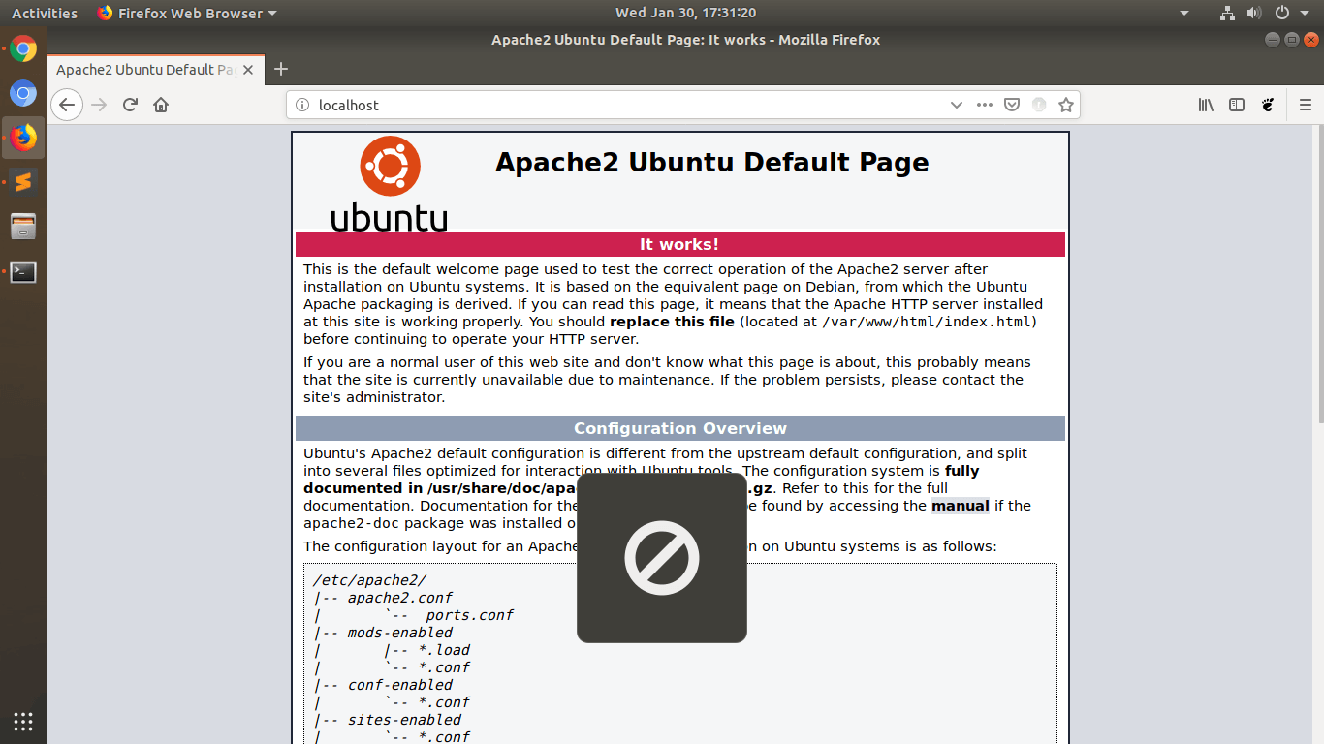Bookmark this page with the star

(x=1065, y=105)
